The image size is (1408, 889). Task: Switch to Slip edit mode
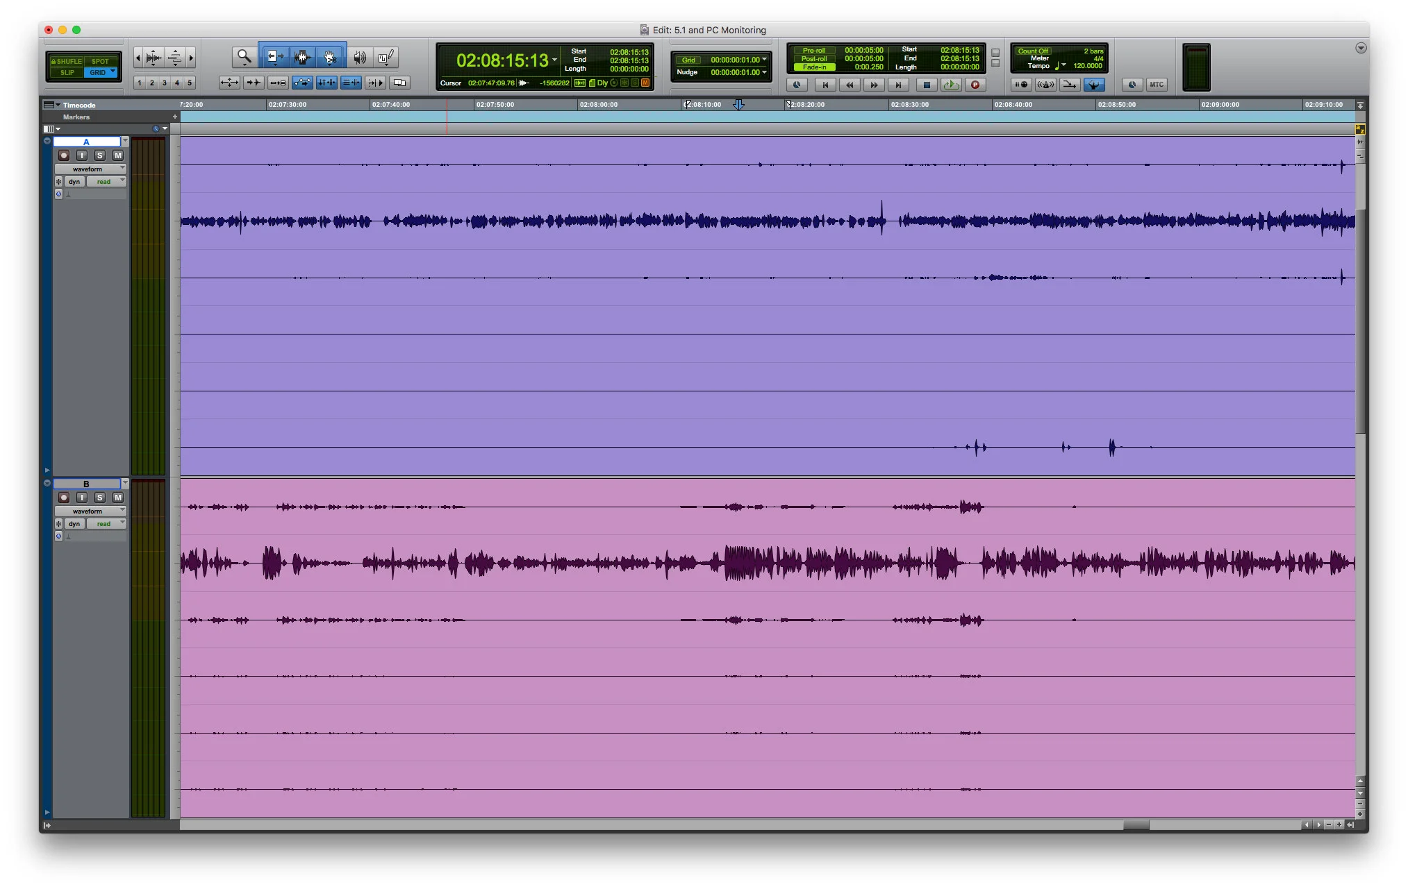click(67, 72)
